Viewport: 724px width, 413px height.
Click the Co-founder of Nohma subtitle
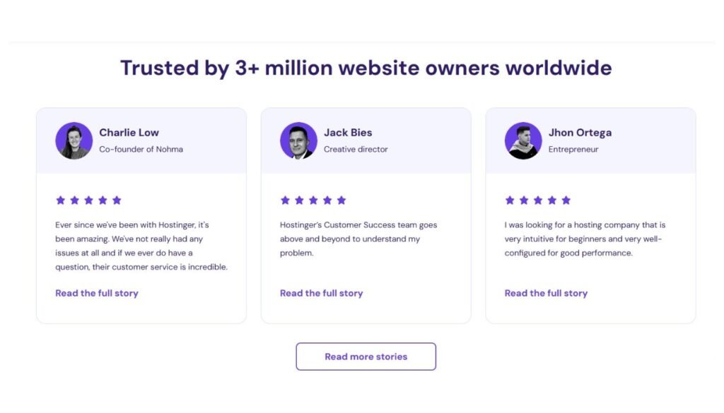click(x=141, y=150)
